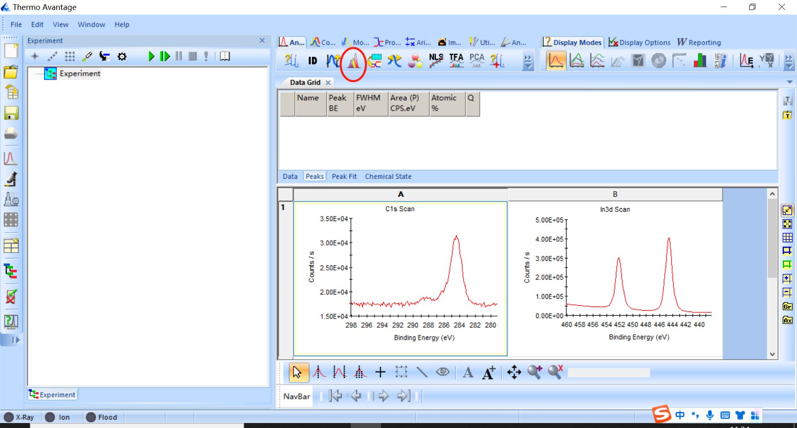Open the Data Grid panel dropdown arrow
The width and height of the screenshot is (797, 428).
click(x=790, y=82)
